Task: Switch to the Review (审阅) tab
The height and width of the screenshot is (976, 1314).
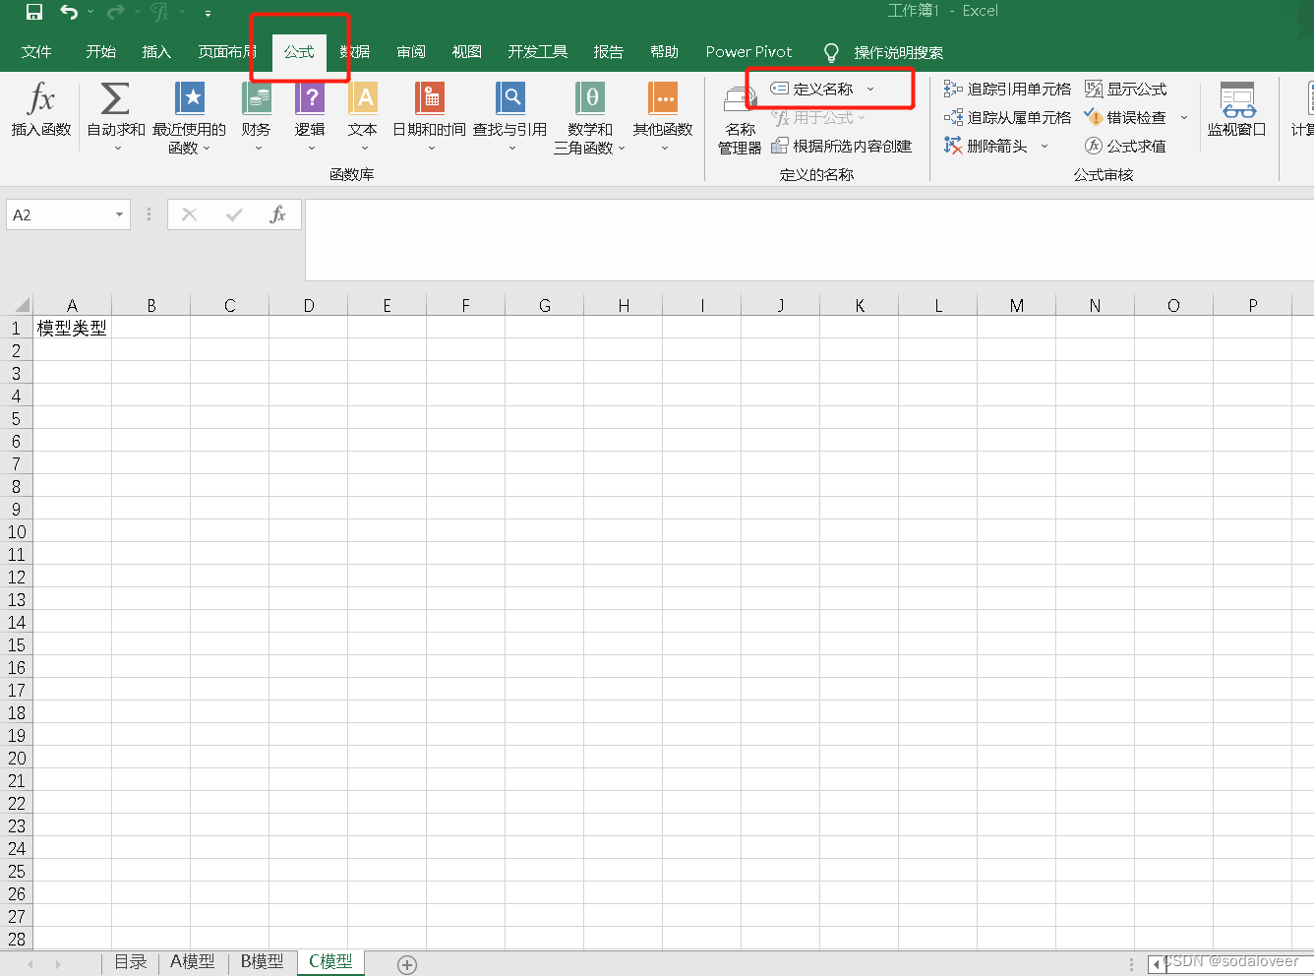Action: pyautogui.click(x=411, y=52)
